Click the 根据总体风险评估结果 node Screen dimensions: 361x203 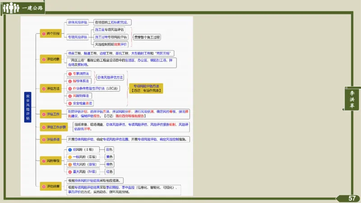(x=95, y=180)
